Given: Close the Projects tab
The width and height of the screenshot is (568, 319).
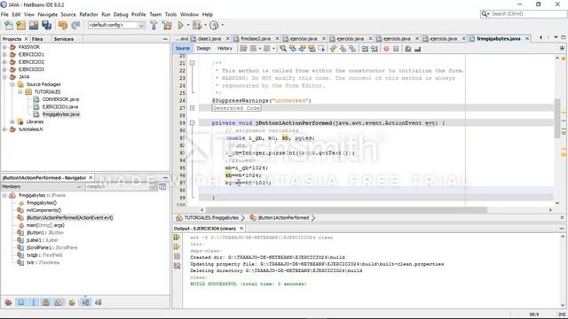Looking at the screenshot, I should (x=26, y=39).
